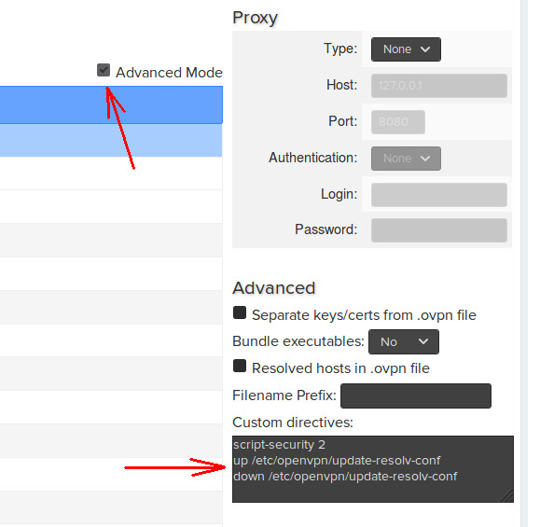Focus the proxy Login field
Image resolution: width=540 pixels, height=527 pixels.
coord(439,195)
